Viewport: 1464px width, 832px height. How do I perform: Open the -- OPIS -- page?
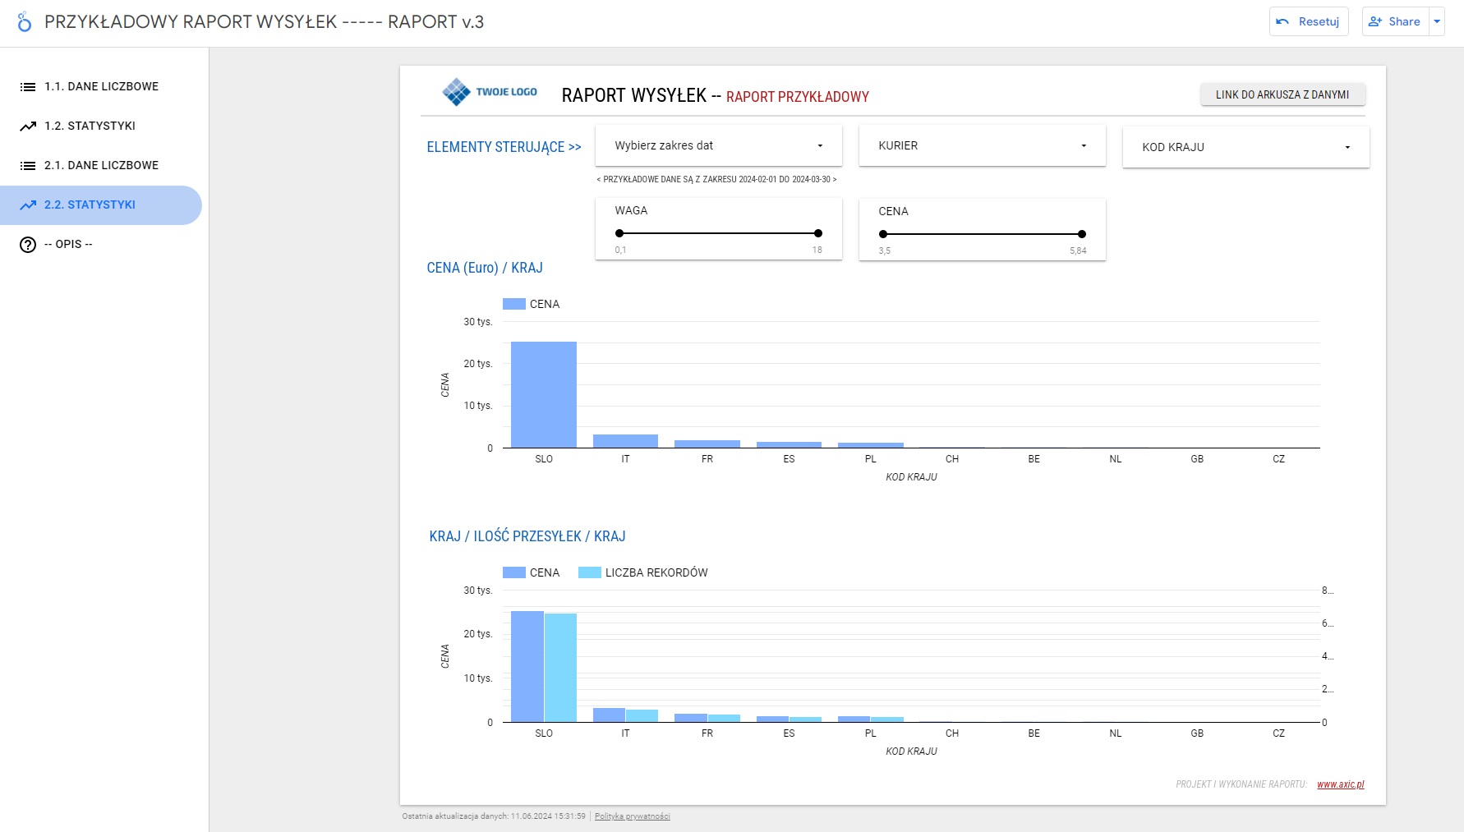pyautogui.click(x=101, y=244)
